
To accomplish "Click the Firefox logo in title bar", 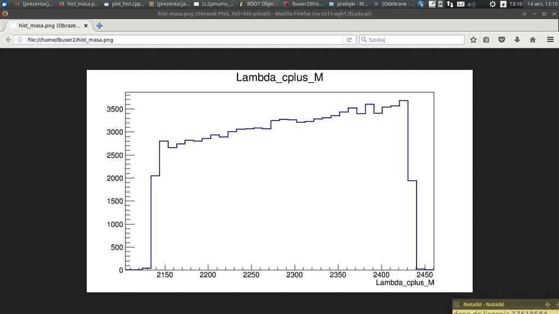I will click(x=4, y=14).
